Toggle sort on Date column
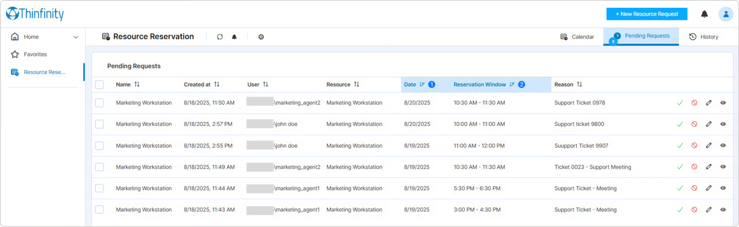 tap(422, 85)
